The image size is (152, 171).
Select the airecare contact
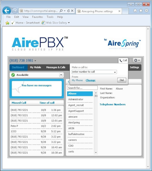coord(80,117)
